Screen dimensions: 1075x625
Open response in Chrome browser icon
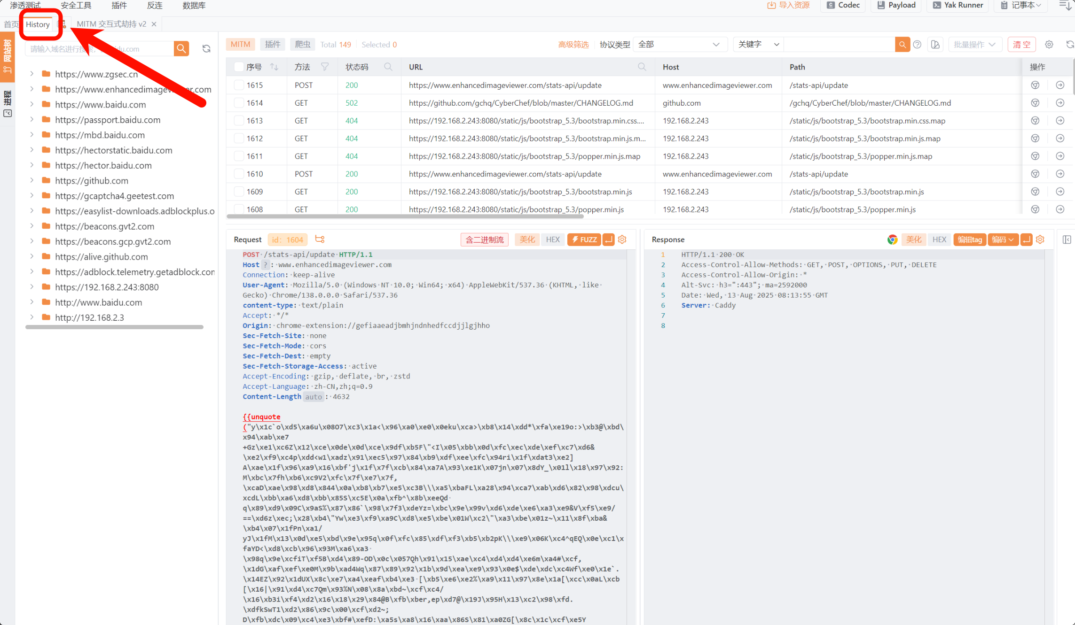pyautogui.click(x=892, y=239)
